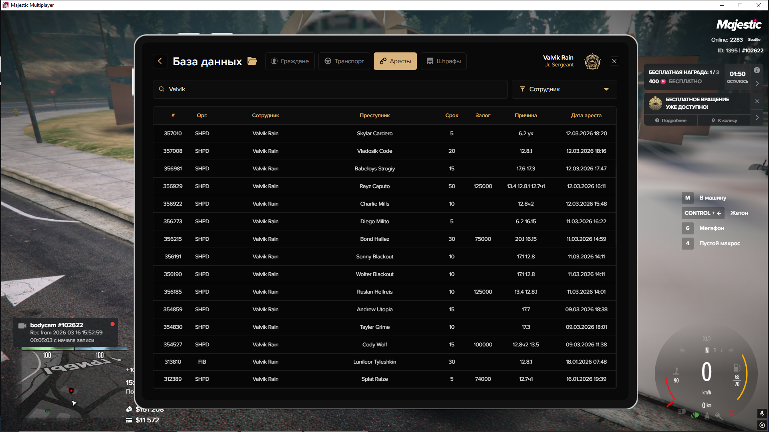Click the folder icon beside База данных title
Viewport: 769px width, 432px height.
(252, 61)
